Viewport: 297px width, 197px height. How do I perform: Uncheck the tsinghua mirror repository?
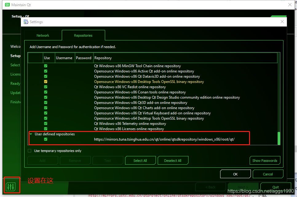pos(46,139)
